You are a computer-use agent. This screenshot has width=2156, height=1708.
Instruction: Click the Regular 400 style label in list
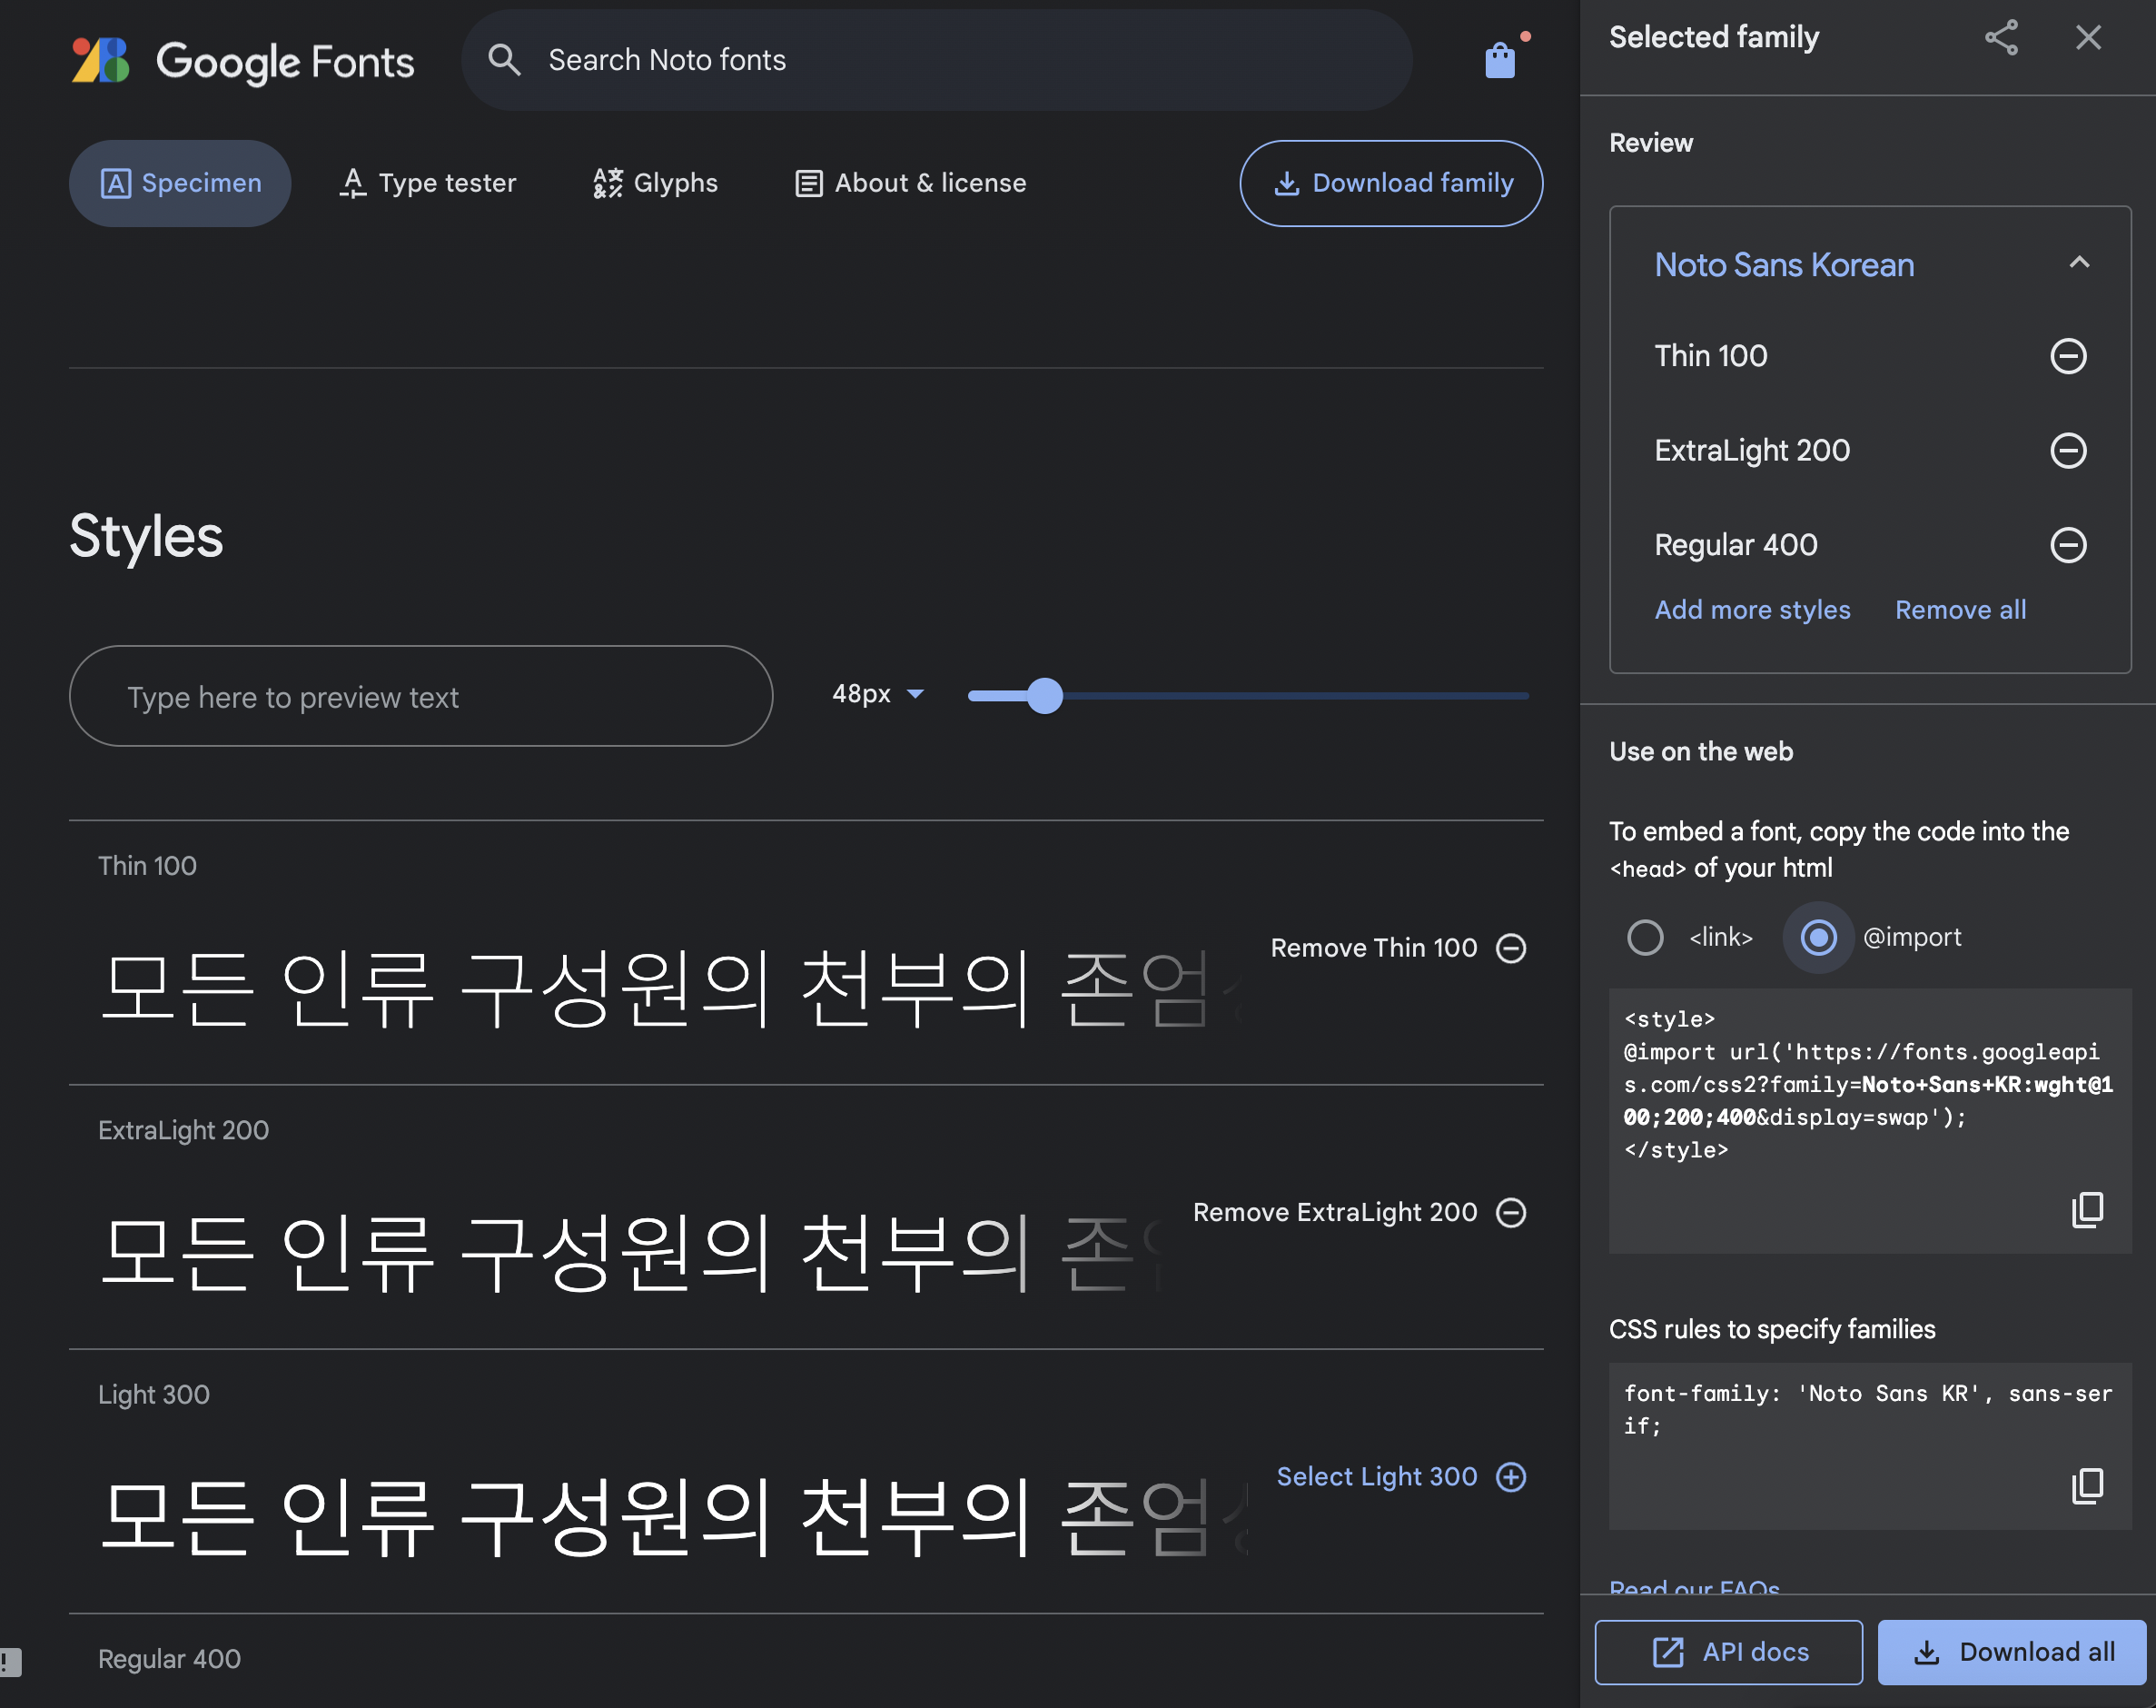[x=169, y=1659]
